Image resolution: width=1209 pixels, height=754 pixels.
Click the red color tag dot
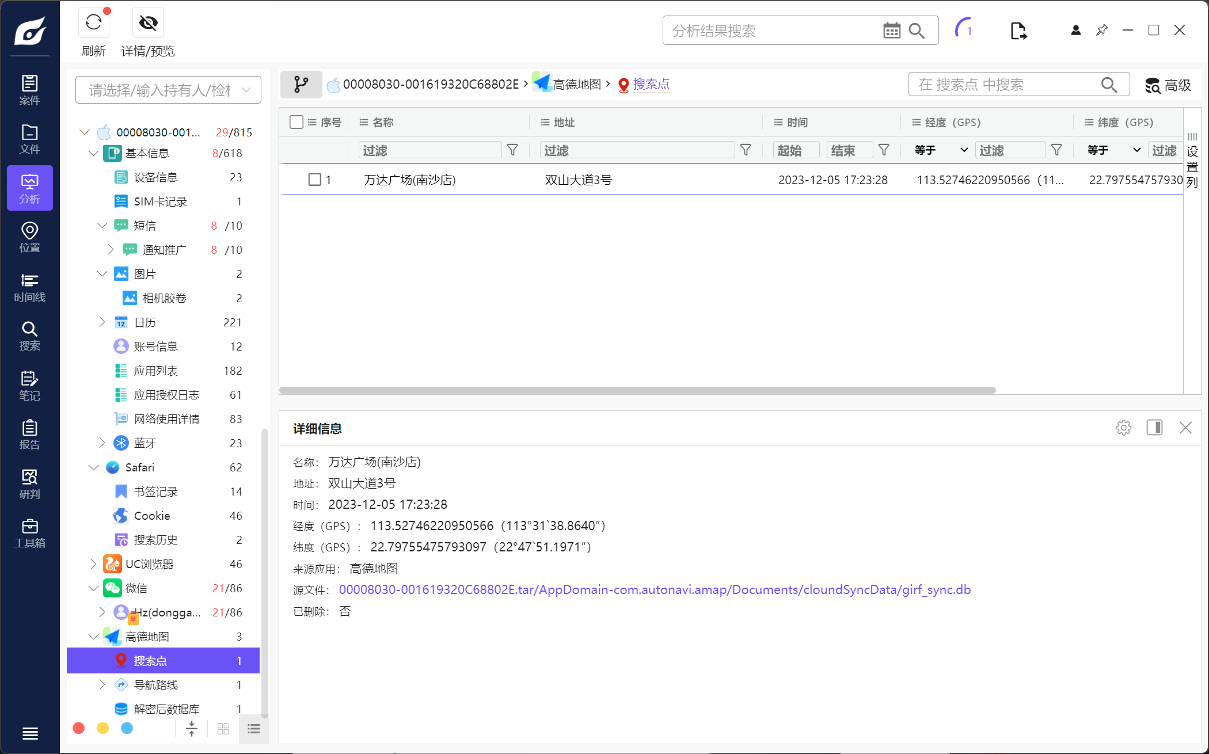[79, 729]
